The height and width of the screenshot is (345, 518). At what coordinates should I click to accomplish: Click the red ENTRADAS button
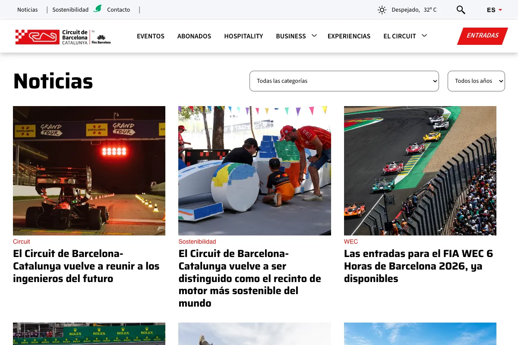[483, 36]
